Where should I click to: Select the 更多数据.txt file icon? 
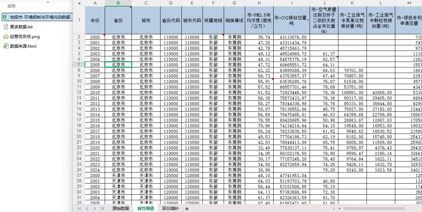5,27
